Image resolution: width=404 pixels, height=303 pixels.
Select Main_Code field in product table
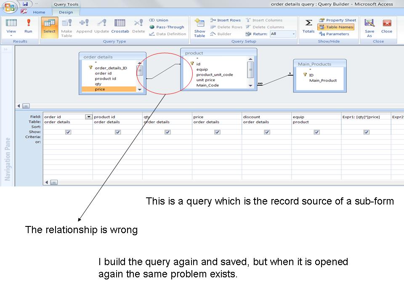207,85
